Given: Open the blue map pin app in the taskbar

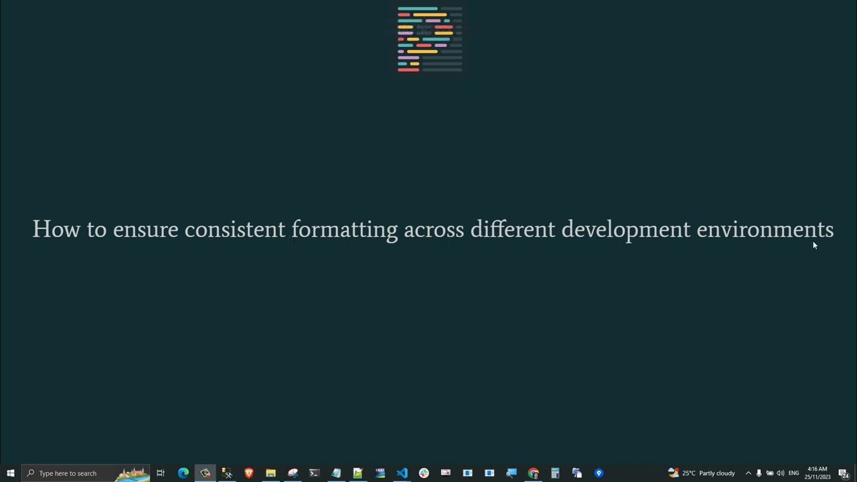Looking at the screenshot, I should (x=599, y=473).
